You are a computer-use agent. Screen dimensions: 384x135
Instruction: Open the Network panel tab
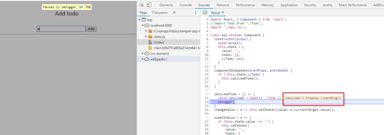click(x=223, y=5)
